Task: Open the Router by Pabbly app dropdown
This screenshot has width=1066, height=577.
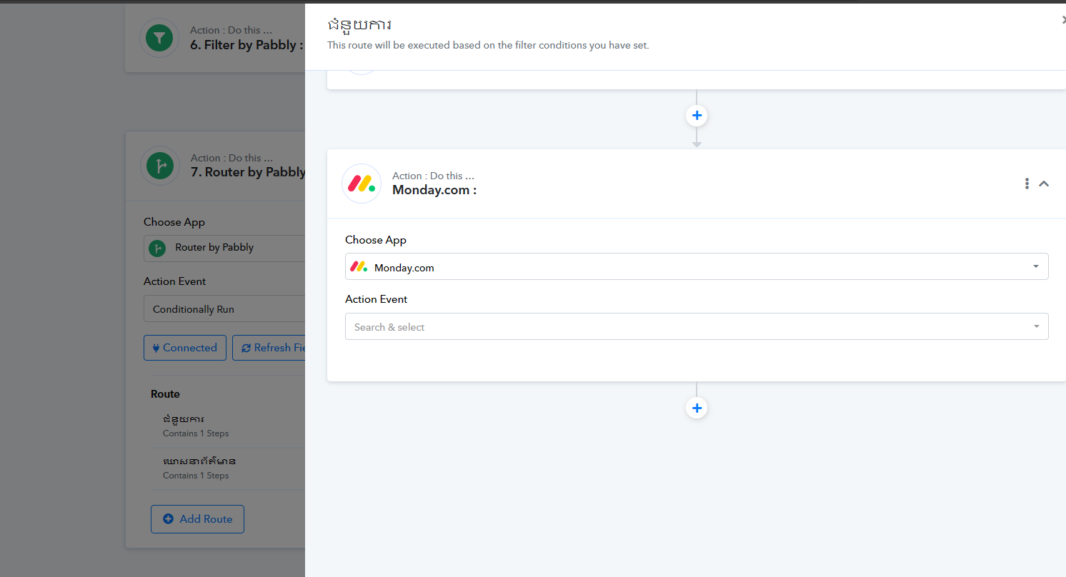Action: click(224, 248)
